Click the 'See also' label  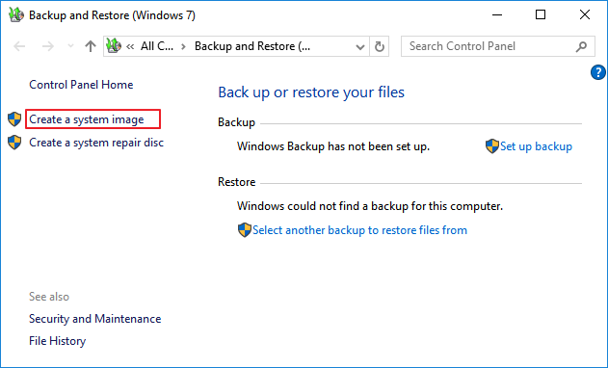49,297
